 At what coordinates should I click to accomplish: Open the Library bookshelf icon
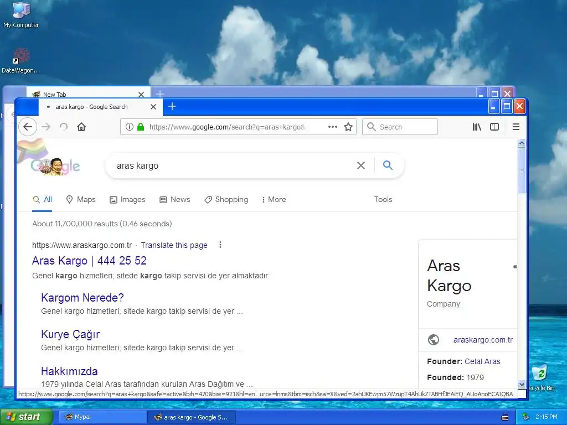477,127
